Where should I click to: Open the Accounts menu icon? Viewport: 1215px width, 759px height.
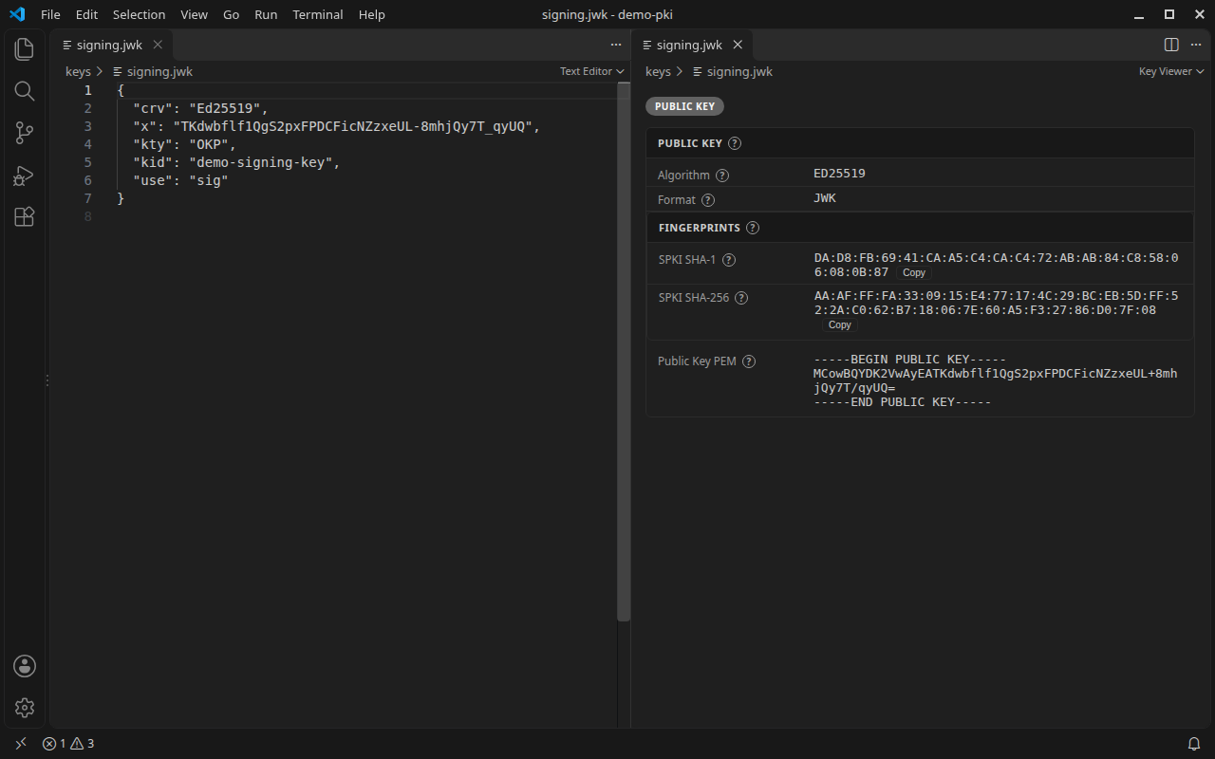pos(25,666)
